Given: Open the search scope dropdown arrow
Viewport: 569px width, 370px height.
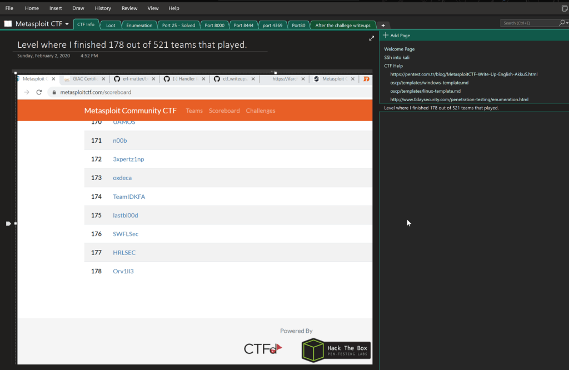Looking at the screenshot, I should coord(566,23).
